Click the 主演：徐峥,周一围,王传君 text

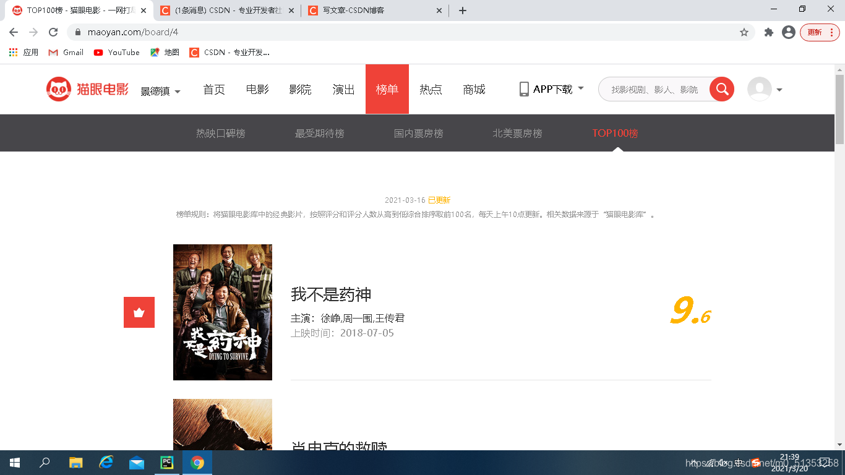coord(348,319)
